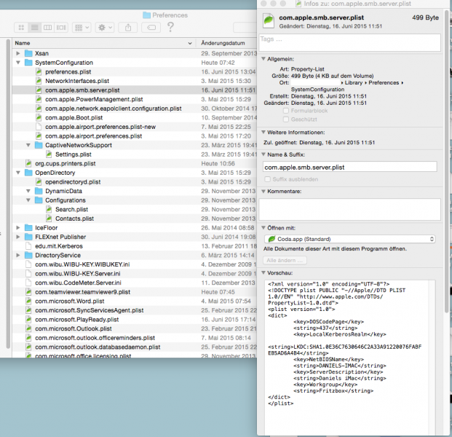Screen dimensions: 452x437
Task: Click the Alle ändern button
Action: point(285,261)
